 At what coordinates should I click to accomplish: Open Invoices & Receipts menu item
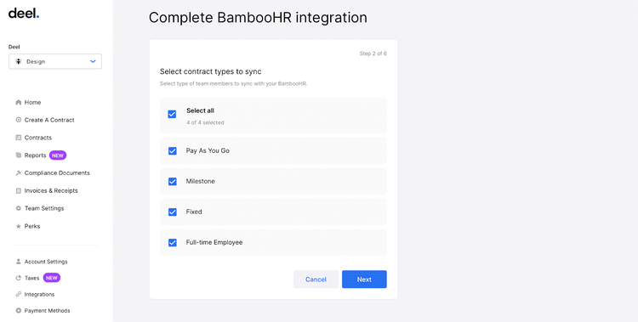(51, 190)
